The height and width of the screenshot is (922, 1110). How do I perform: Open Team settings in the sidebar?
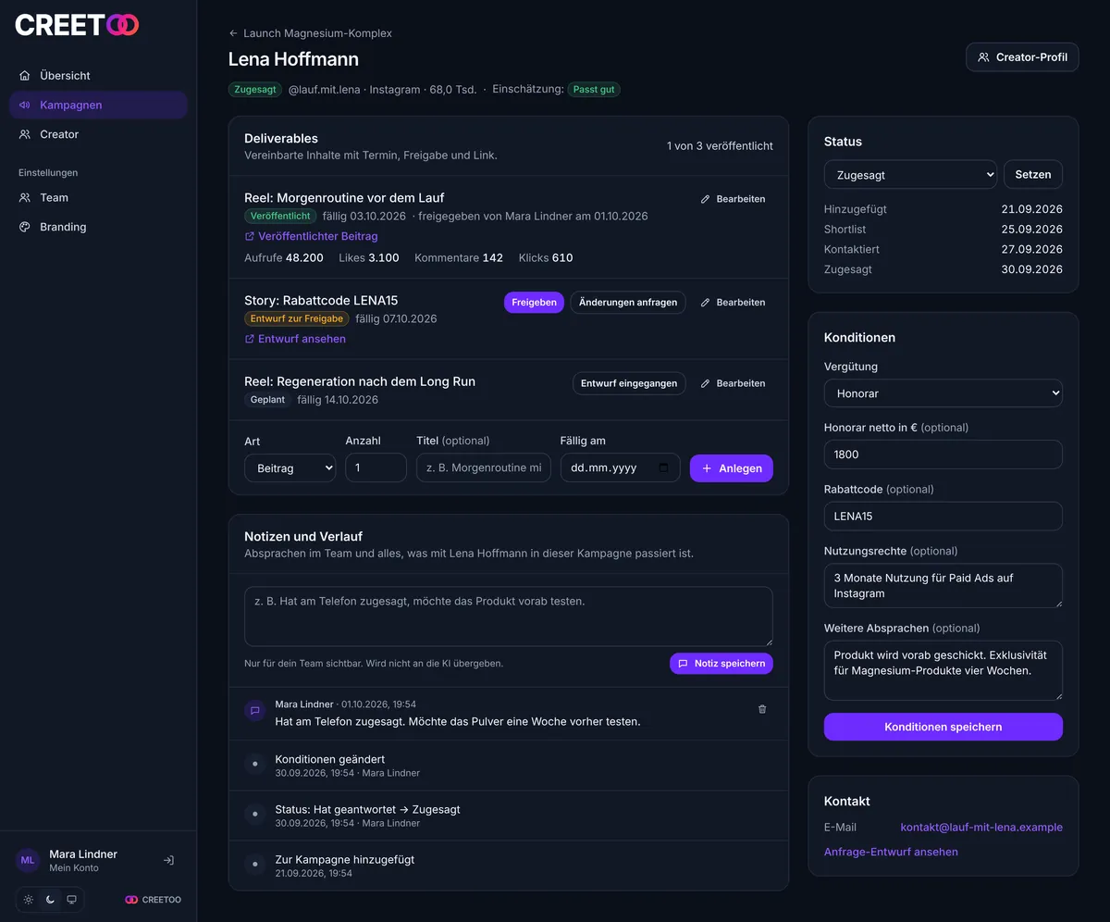[98, 197]
